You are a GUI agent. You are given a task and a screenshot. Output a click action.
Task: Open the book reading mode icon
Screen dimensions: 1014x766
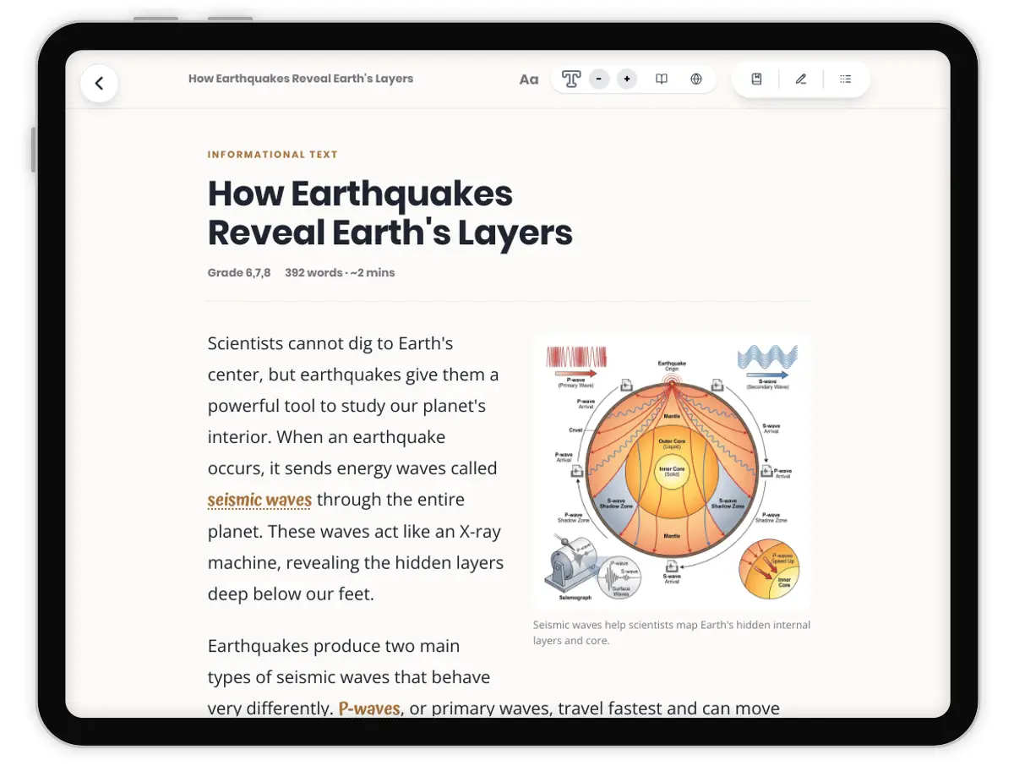pyautogui.click(x=662, y=79)
